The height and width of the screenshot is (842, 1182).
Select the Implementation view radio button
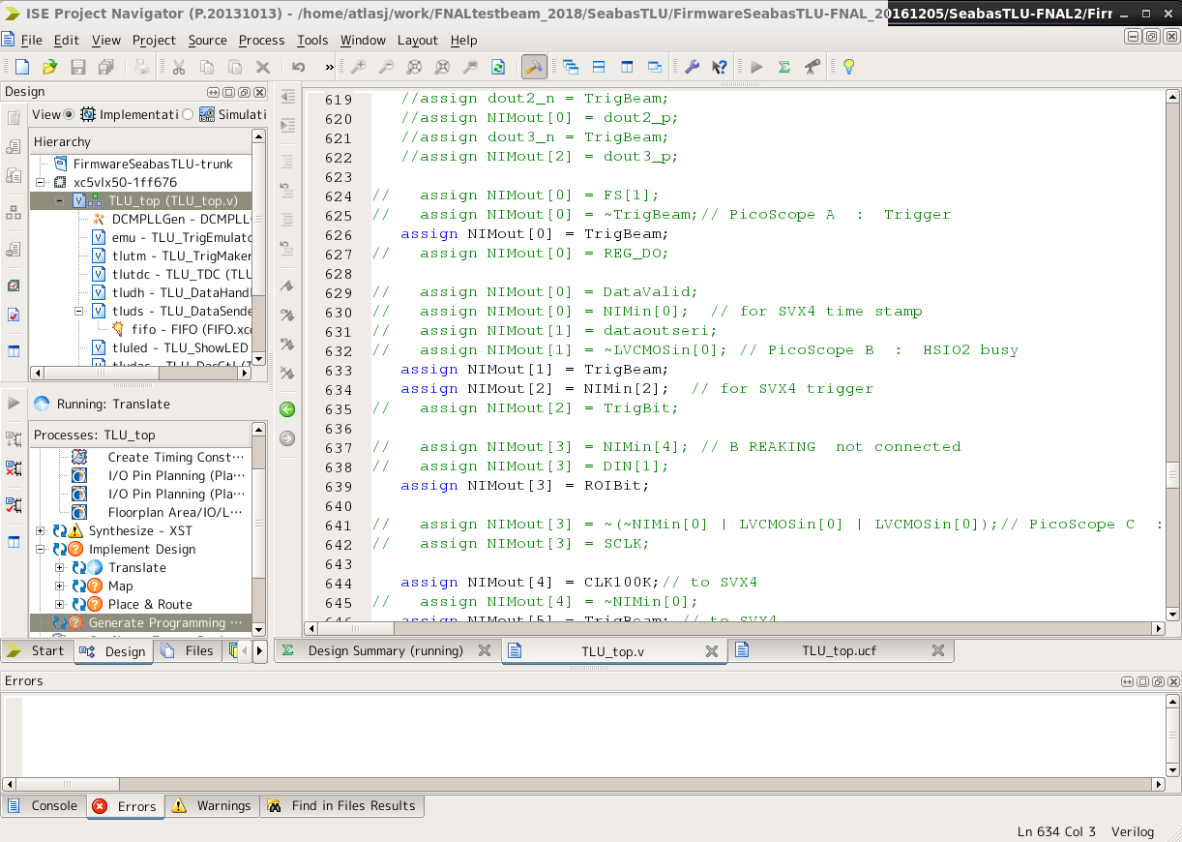click(x=69, y=114)
